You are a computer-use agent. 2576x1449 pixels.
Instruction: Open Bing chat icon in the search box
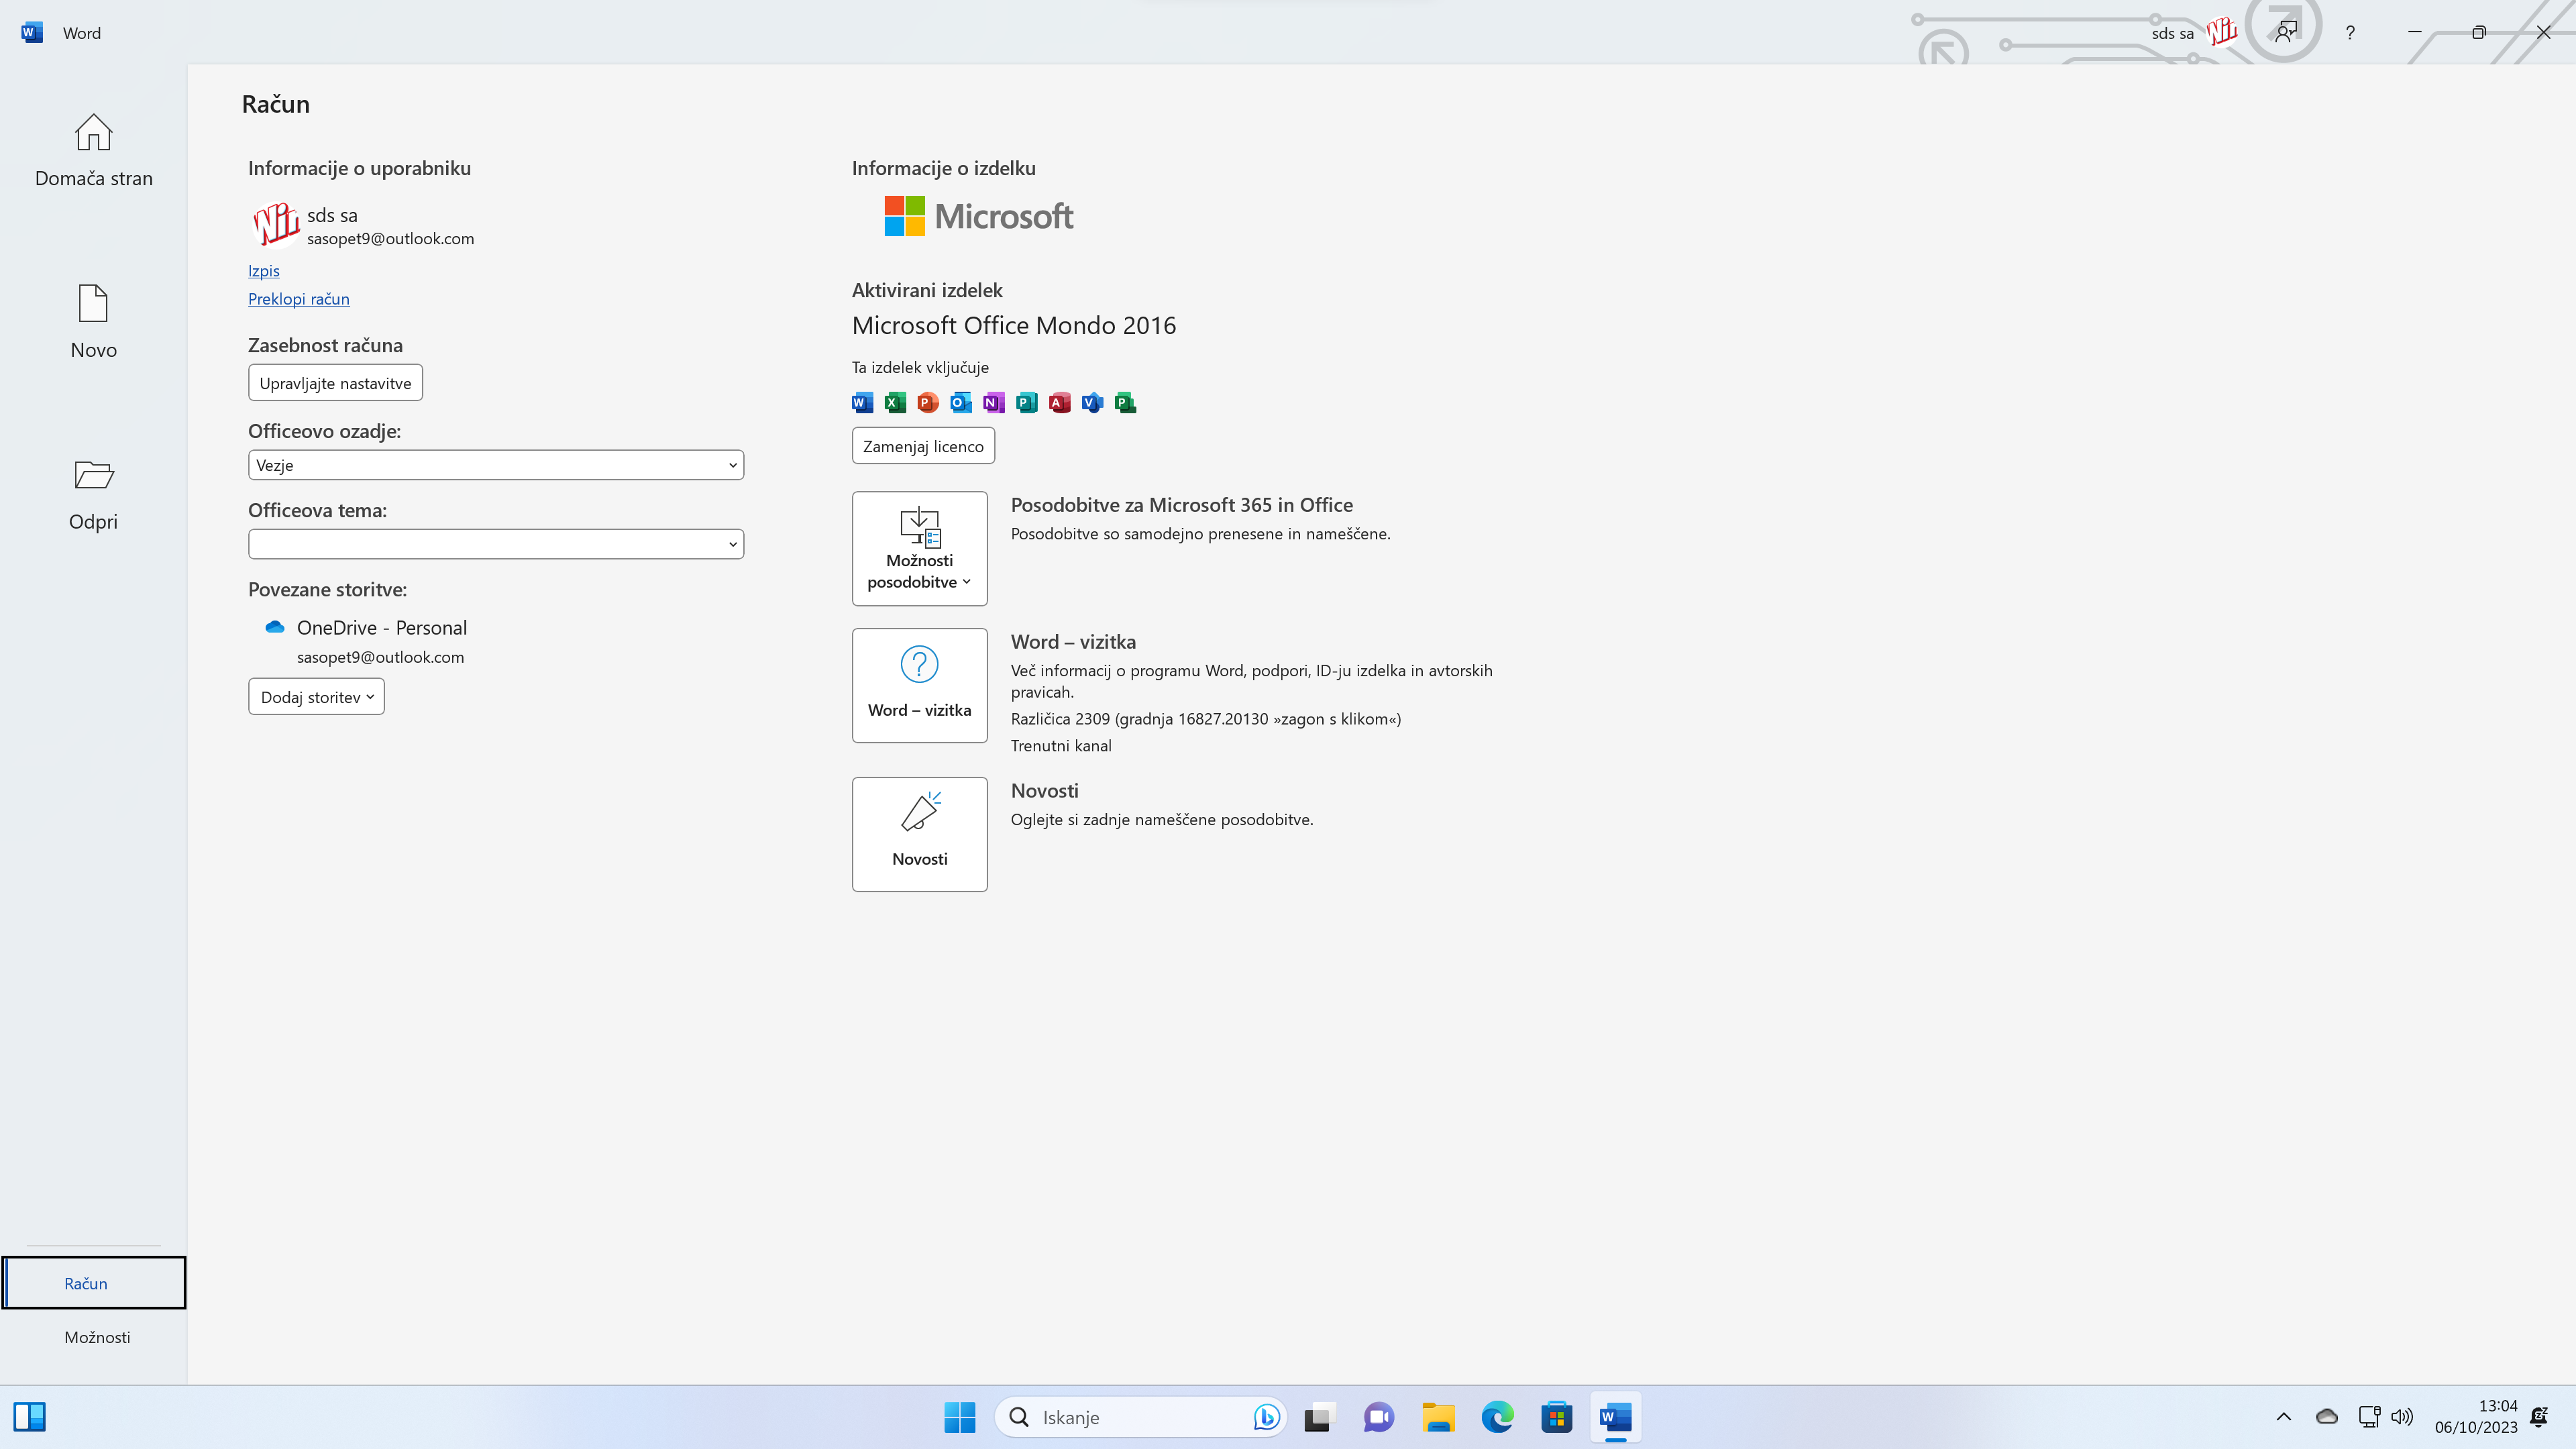[1266, 1417]
